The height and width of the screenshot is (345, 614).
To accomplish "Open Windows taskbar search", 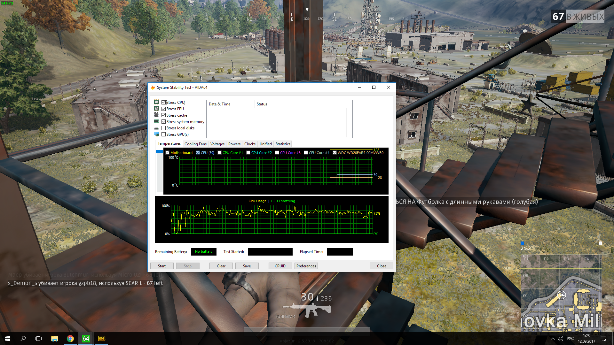I will point(23,339).
